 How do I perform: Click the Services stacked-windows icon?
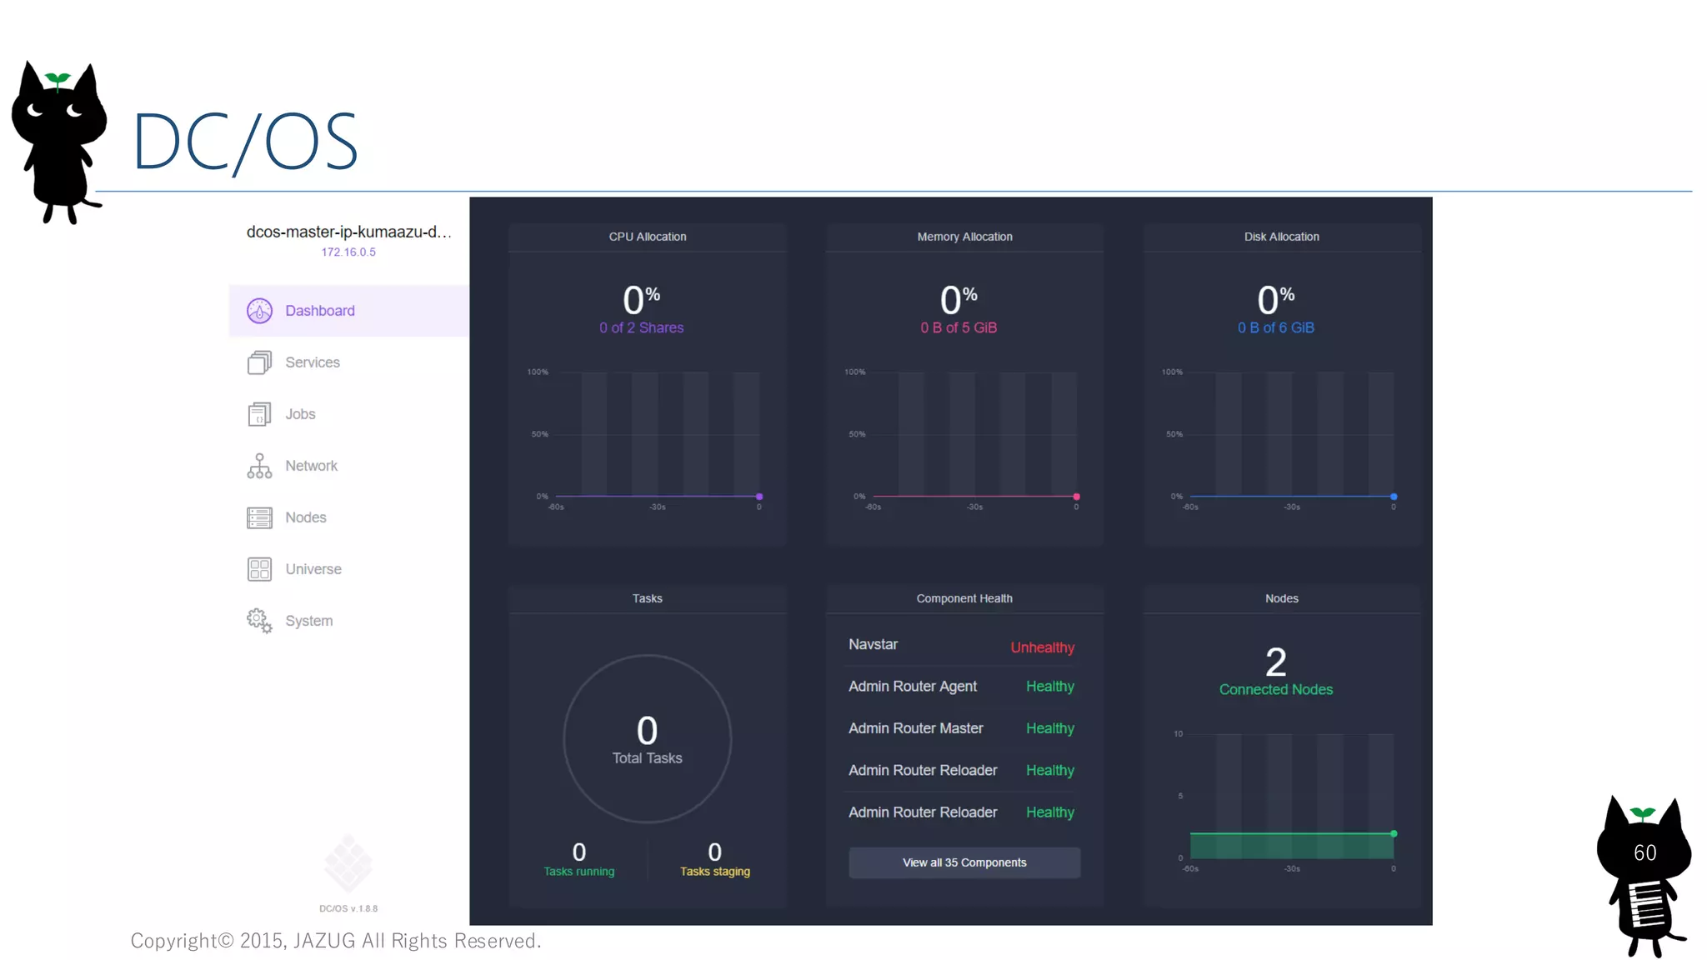coord(259,362)
